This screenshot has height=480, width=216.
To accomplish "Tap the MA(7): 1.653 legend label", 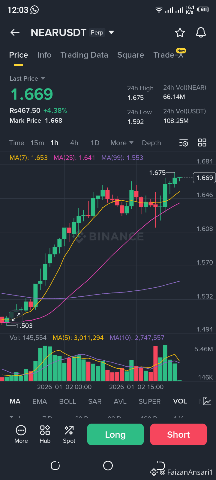I will coord(28,158).
